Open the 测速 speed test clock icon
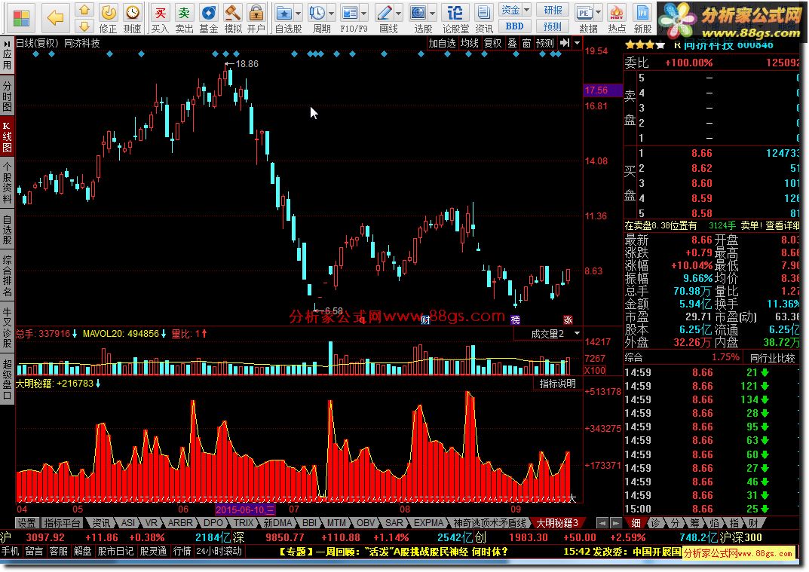 point(133,19)
